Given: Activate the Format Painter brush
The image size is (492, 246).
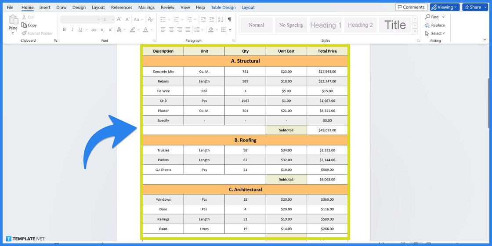Looking at the screenshot, I should pyautogui.click(x=37, y=33).
